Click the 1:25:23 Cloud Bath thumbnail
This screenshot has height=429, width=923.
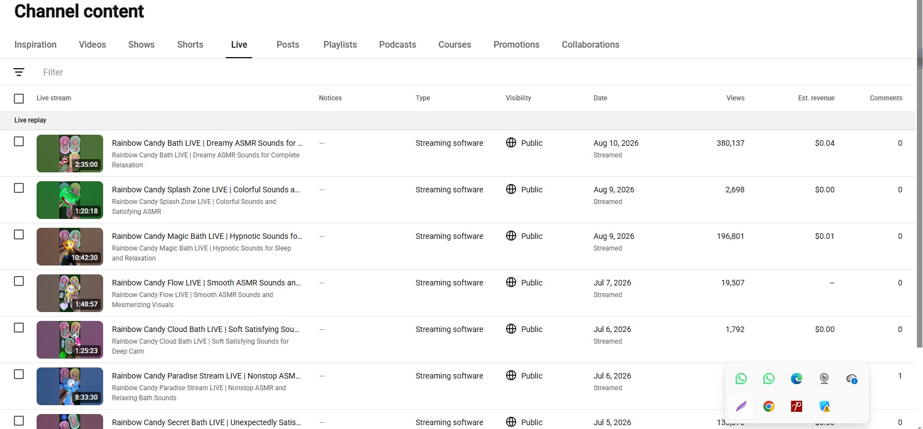point(70,340)
